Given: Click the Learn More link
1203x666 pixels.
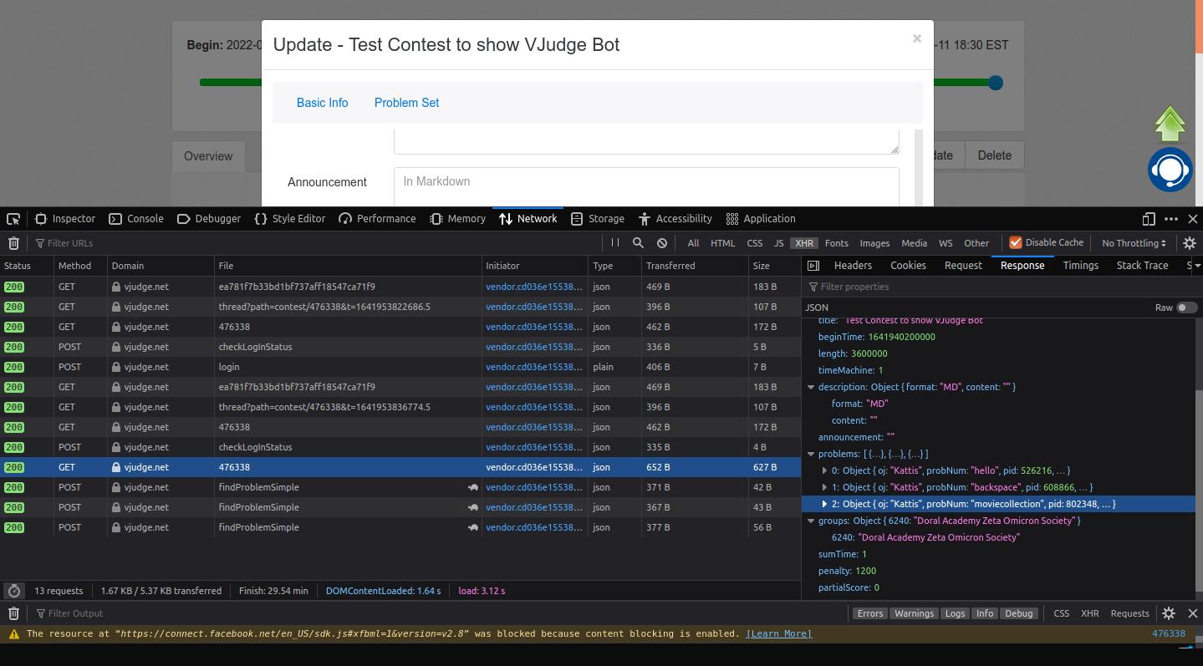Looking at the screenshot, I should (778, 633).
